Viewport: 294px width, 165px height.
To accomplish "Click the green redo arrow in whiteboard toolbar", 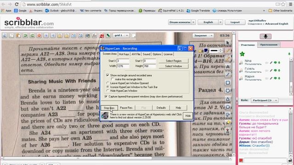I will [32, 35].
